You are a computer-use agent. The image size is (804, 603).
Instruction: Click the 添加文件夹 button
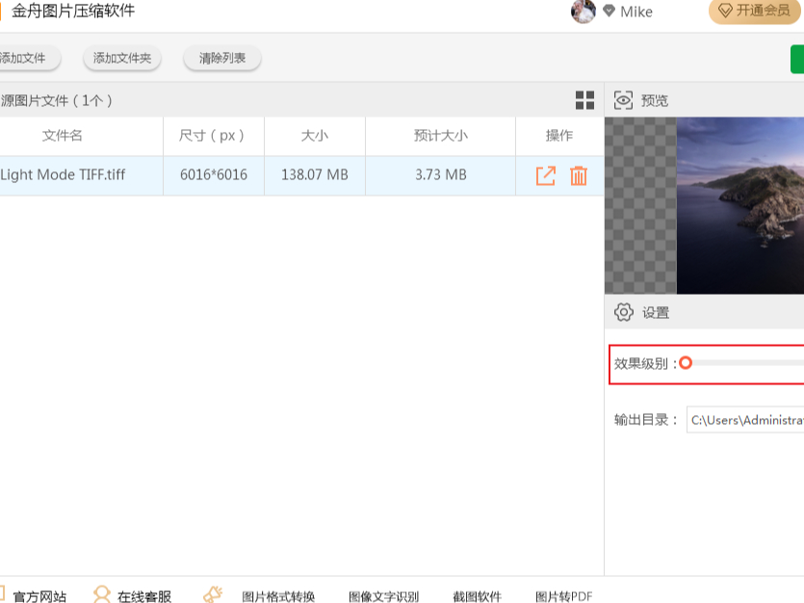pyautogui.click(x=122, y=58)
